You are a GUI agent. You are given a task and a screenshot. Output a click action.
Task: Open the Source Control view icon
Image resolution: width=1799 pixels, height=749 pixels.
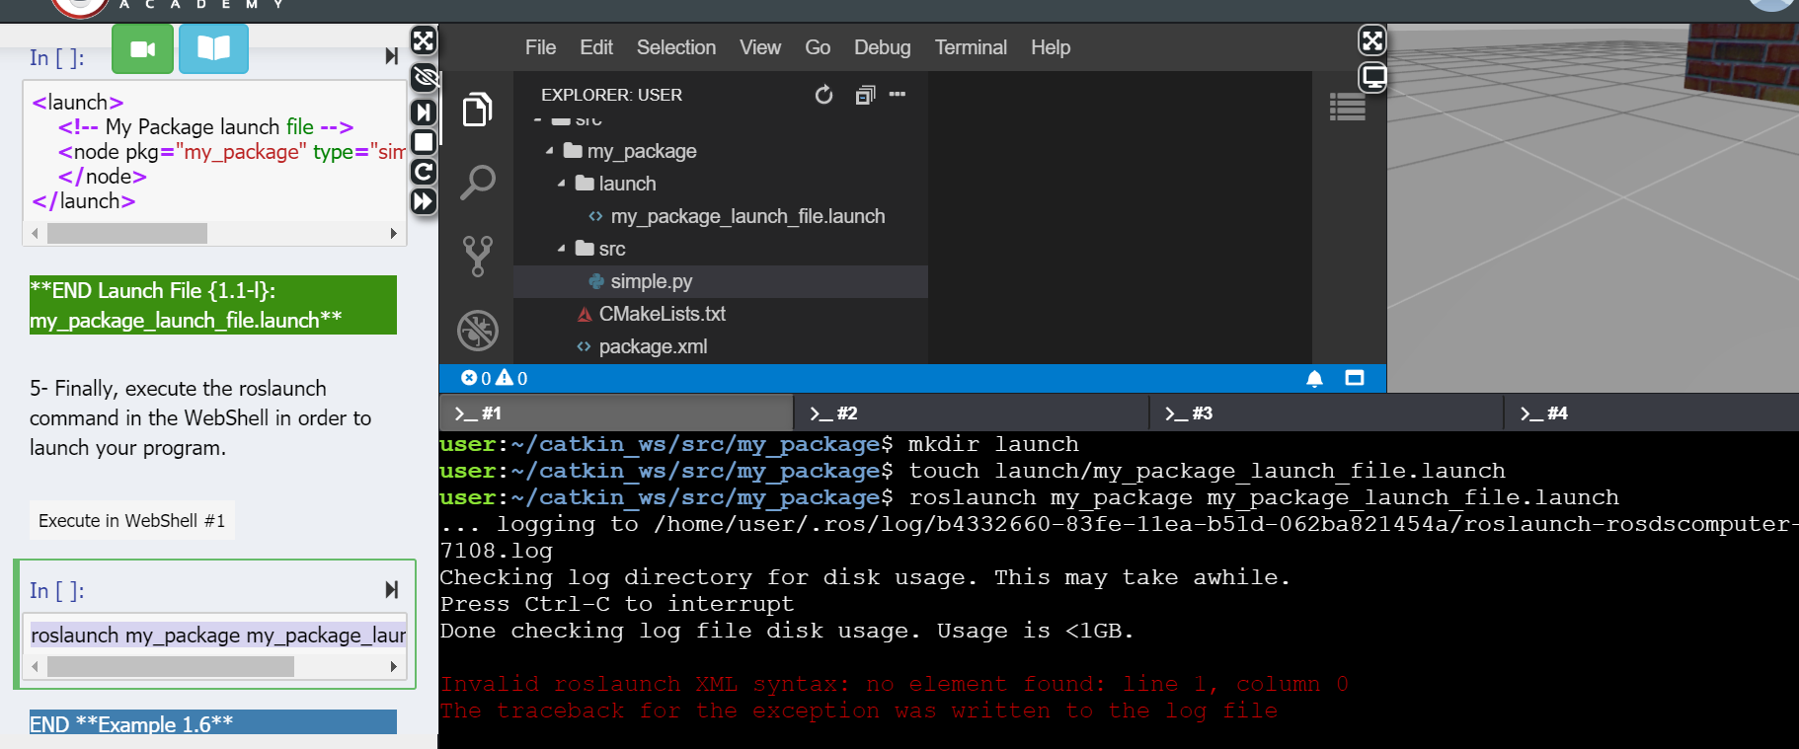coord(478,256)
